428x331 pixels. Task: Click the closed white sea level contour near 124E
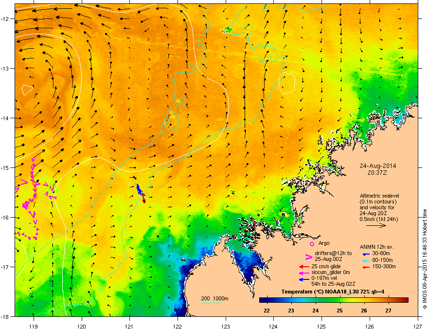point(286,83)
